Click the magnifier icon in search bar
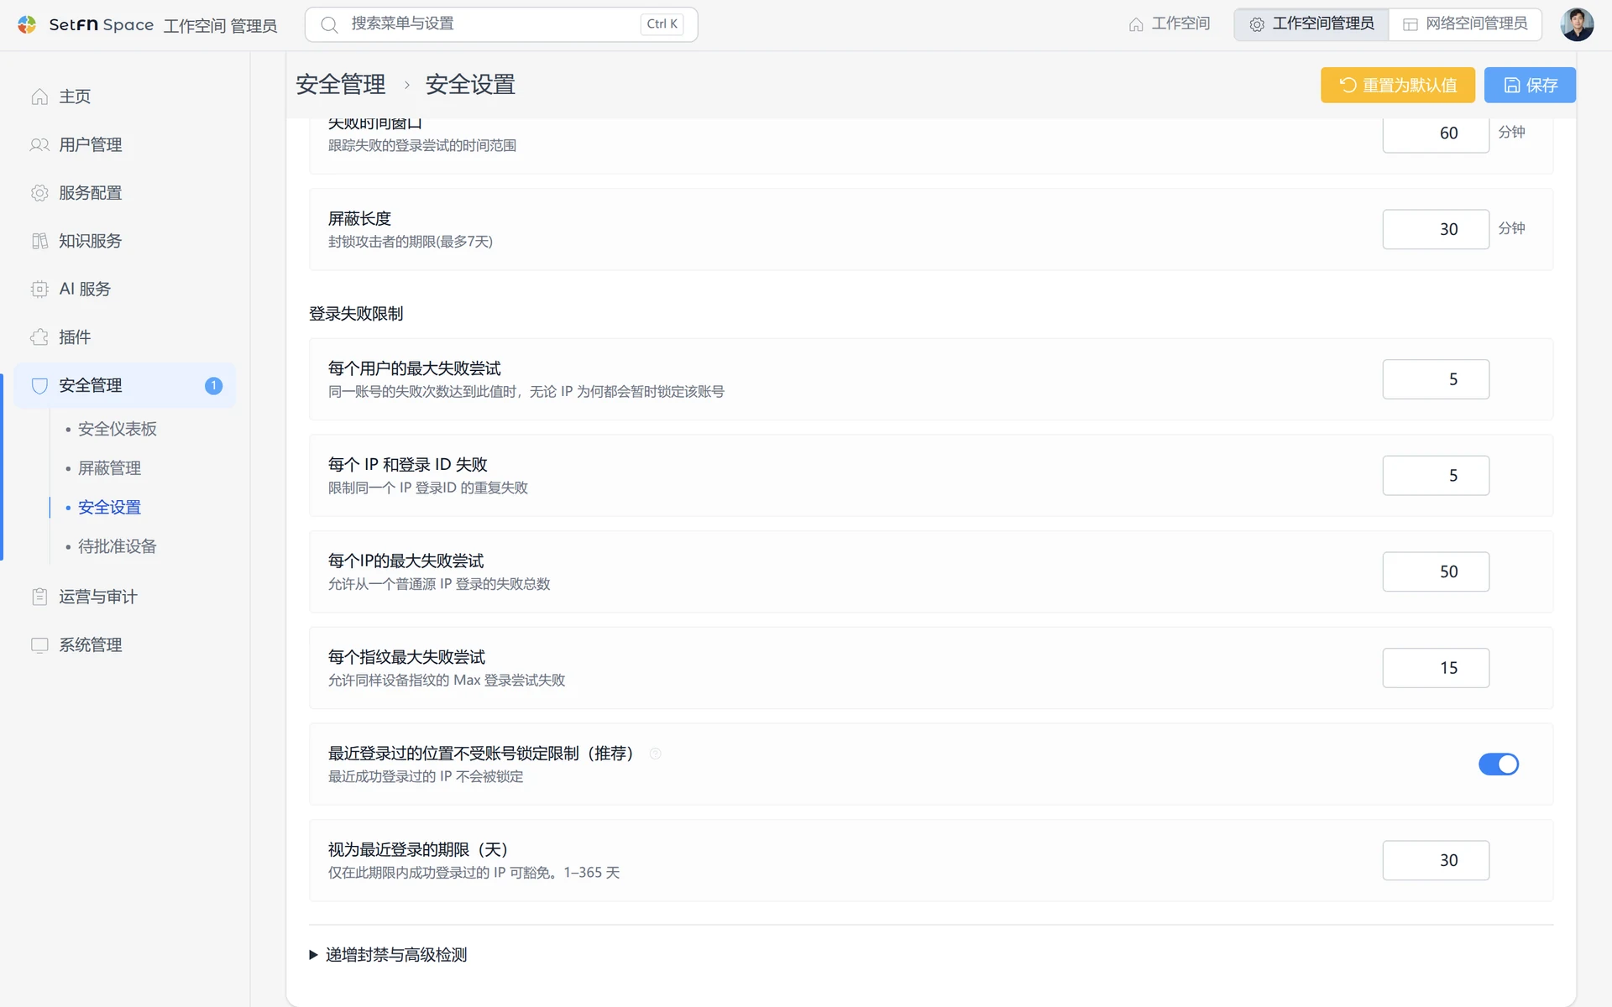Screen dimensions: 1612x1007 (330, 24)
